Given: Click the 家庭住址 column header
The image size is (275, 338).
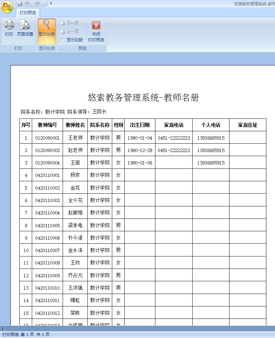Looking at the screenshot, I should point(248,125).
